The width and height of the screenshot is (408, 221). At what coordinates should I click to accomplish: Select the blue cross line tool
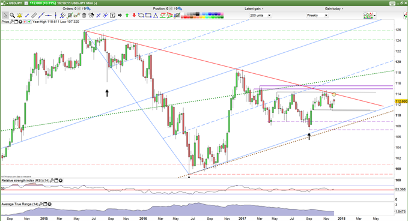click(x=99, y=16)
